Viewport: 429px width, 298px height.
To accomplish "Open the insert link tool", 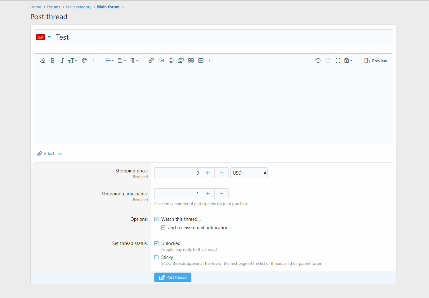I will [x=151, y=61].
